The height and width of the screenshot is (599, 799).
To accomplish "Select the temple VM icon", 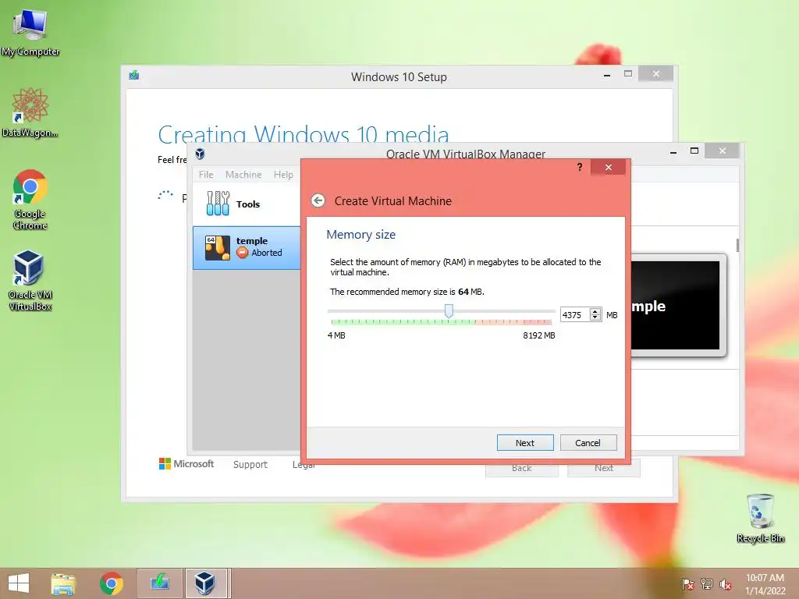I will tap(218, 248).
